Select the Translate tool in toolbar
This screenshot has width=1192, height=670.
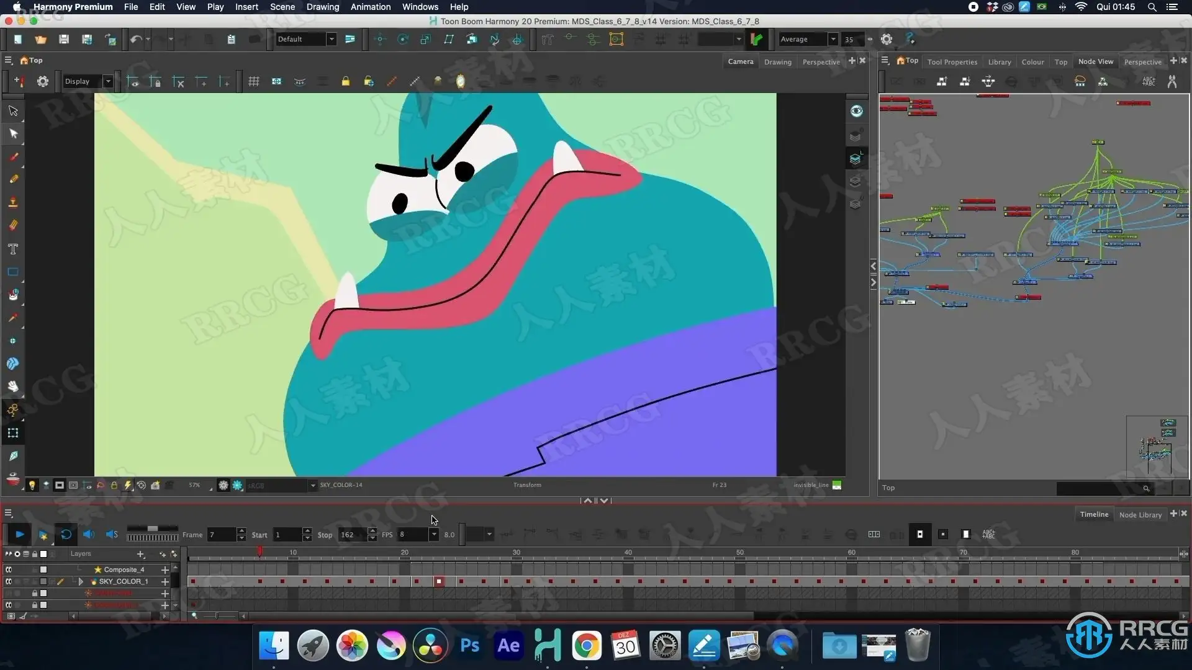pos(380,40)
